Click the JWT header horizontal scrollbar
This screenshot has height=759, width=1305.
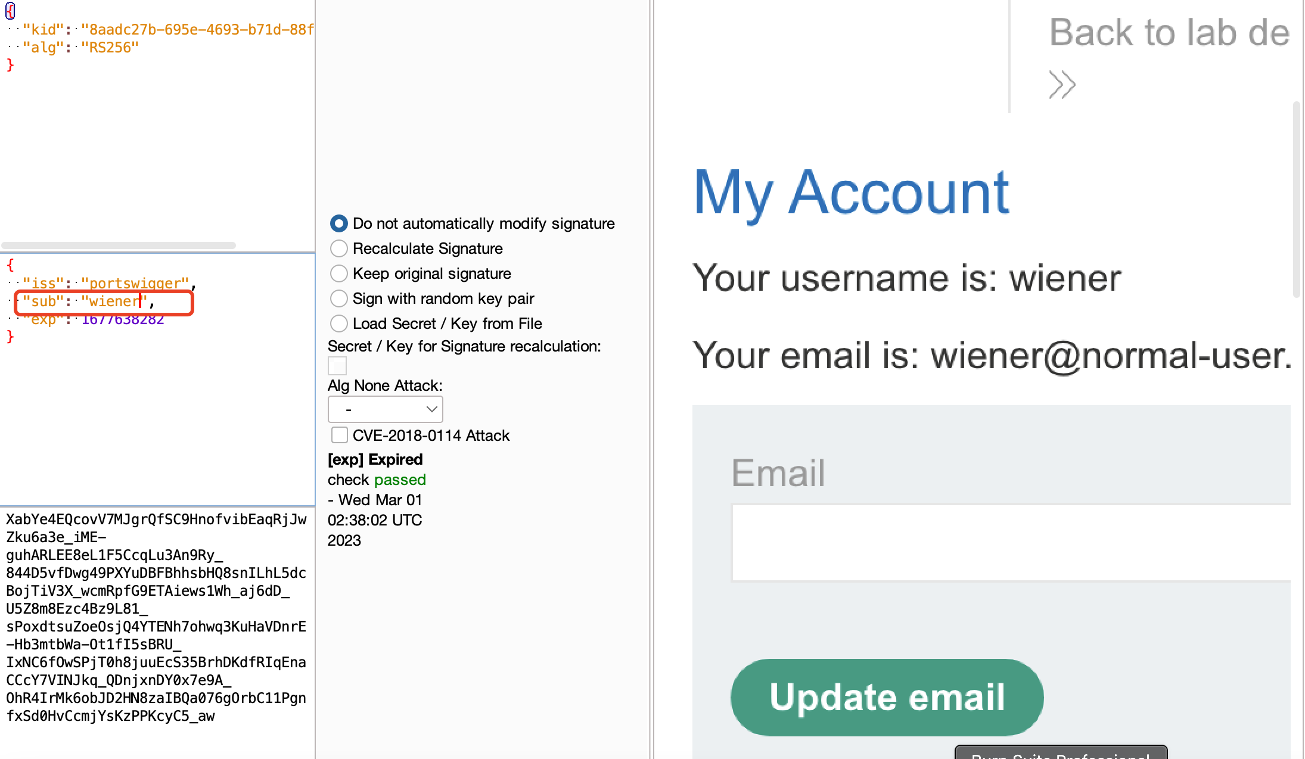pyautogui.click(x=119, y=245)
